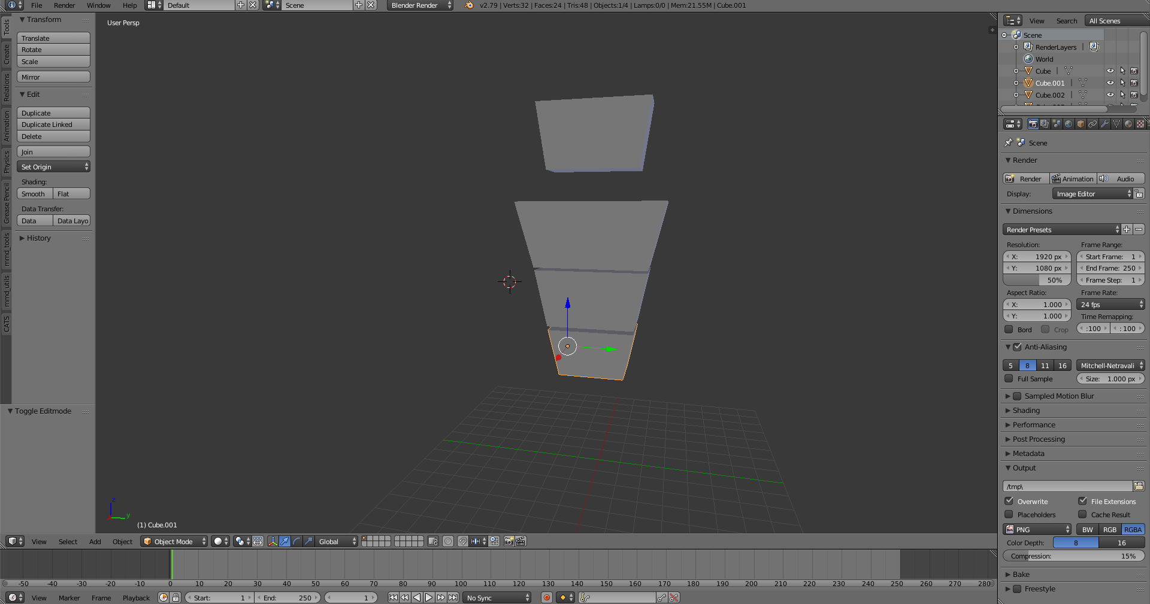Adjust the PNG Compression slider
This screenshot has width=1150, height=604.
(x=1073, y=556)
